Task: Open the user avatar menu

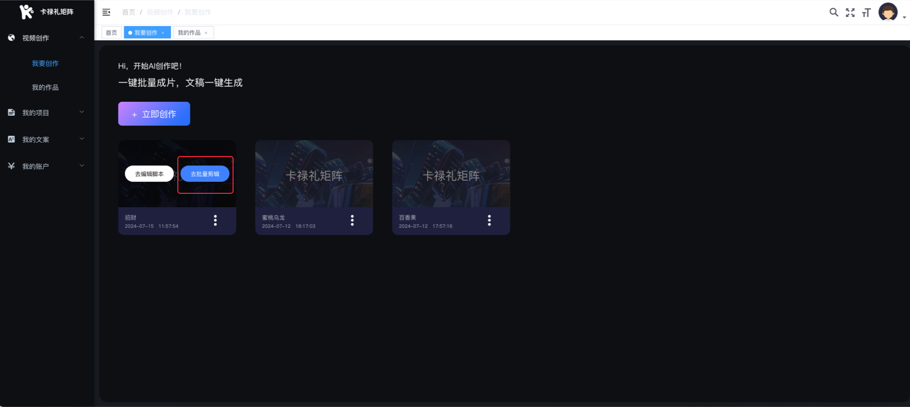Action: (888, 12)
